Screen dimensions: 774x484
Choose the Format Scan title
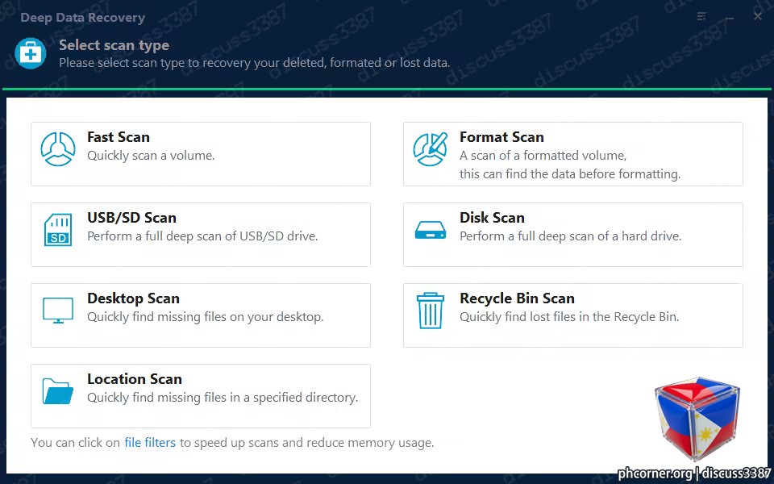click(501, 137)
